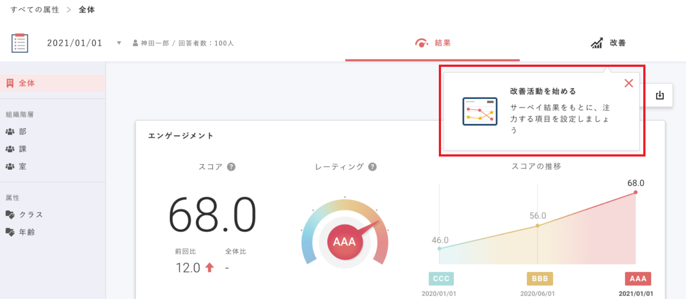Click the survey clipboard icon
Image resolution: width=686 pixels, height=299 pixels.
(x=20, y=43)
